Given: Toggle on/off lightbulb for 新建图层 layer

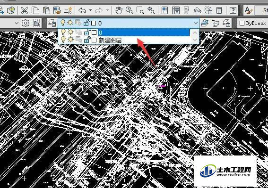Looking at the screenshot, I should click(63, 40).
